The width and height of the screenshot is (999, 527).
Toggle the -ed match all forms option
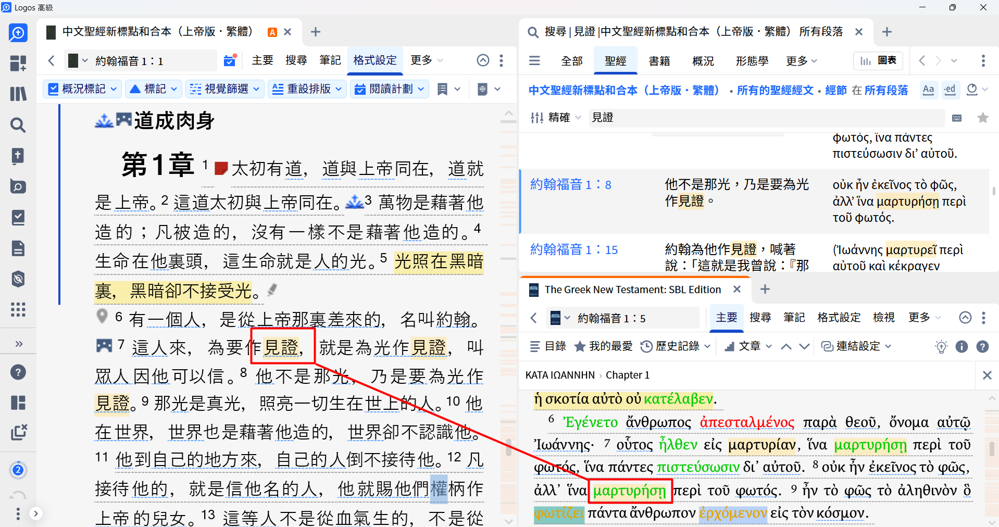pyautogui.click(x=950, y=90)
